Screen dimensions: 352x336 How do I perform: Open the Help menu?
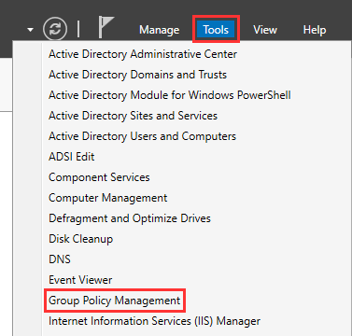315,30
